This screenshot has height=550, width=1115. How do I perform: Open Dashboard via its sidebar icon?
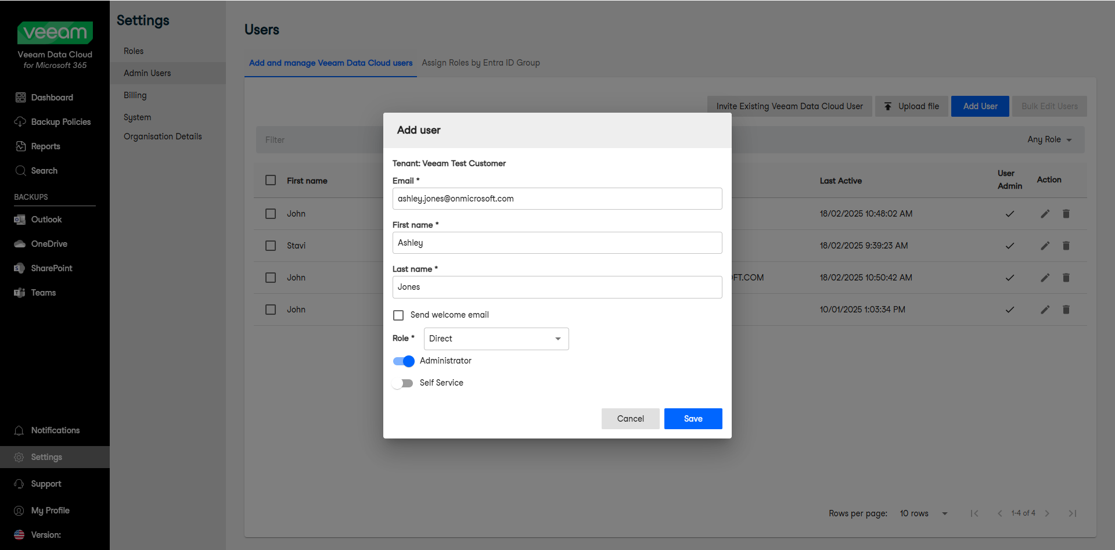coord(20,98)
